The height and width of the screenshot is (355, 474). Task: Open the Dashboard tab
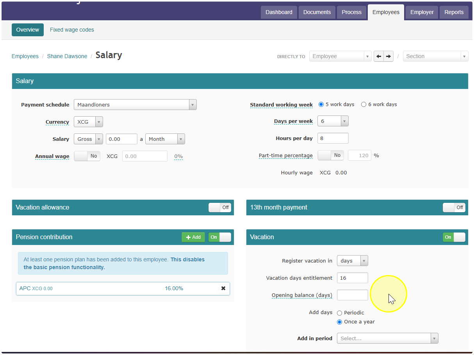(279, 12)
